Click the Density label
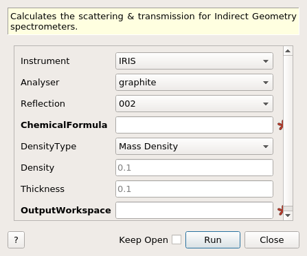Viewport: 307px width, 256px height. coord(38,168)
